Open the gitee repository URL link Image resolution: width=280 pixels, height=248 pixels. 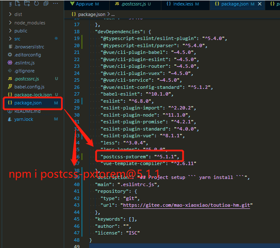[x=186, y=205]
